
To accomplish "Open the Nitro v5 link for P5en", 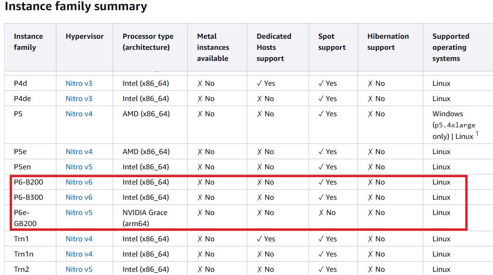I will tap(79, 167).
